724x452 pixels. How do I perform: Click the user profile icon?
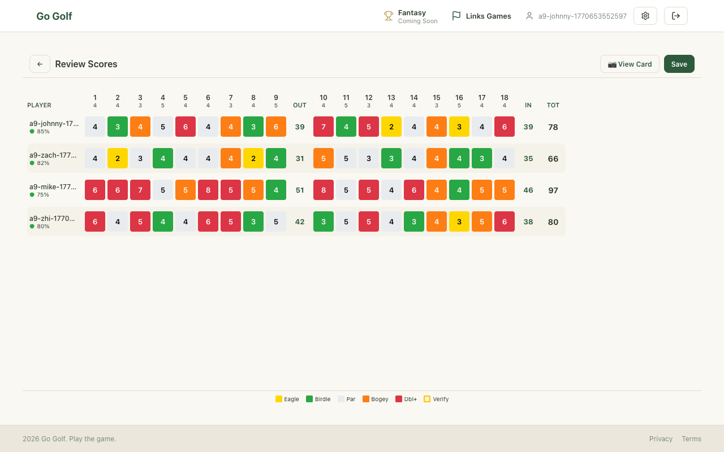529,16
